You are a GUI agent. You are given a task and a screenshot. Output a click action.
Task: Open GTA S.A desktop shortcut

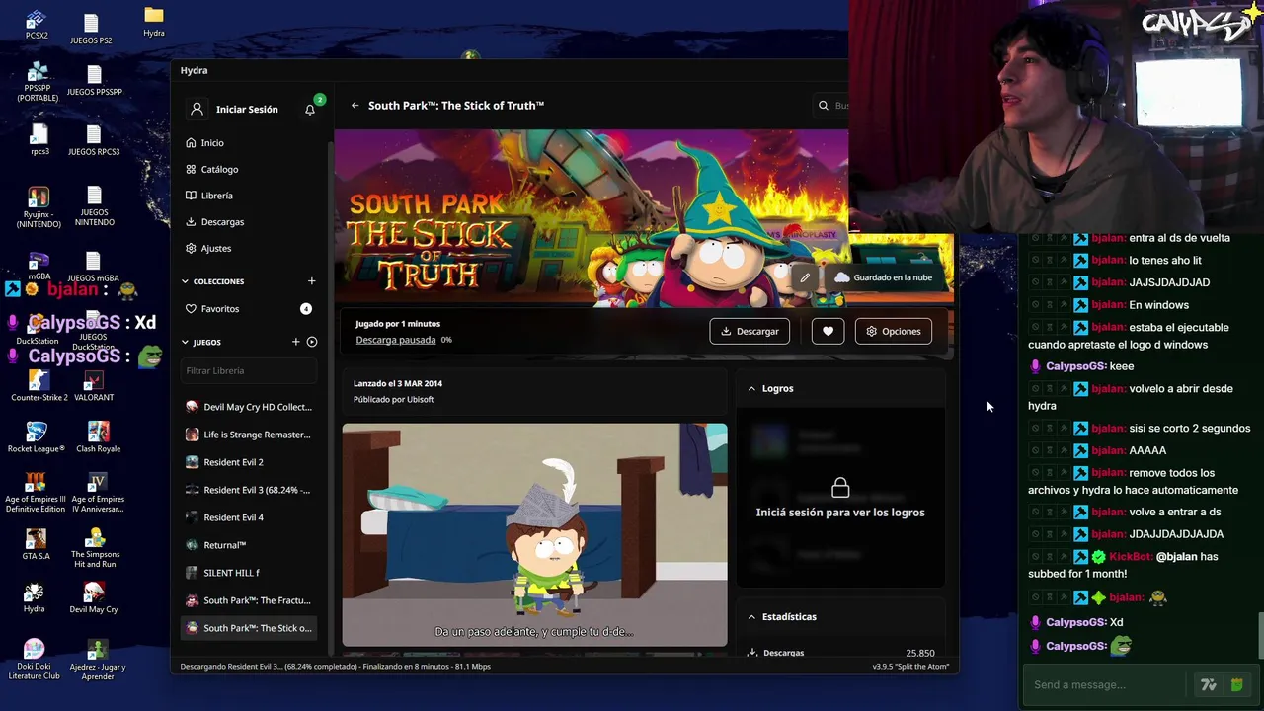tap(37, 545)
